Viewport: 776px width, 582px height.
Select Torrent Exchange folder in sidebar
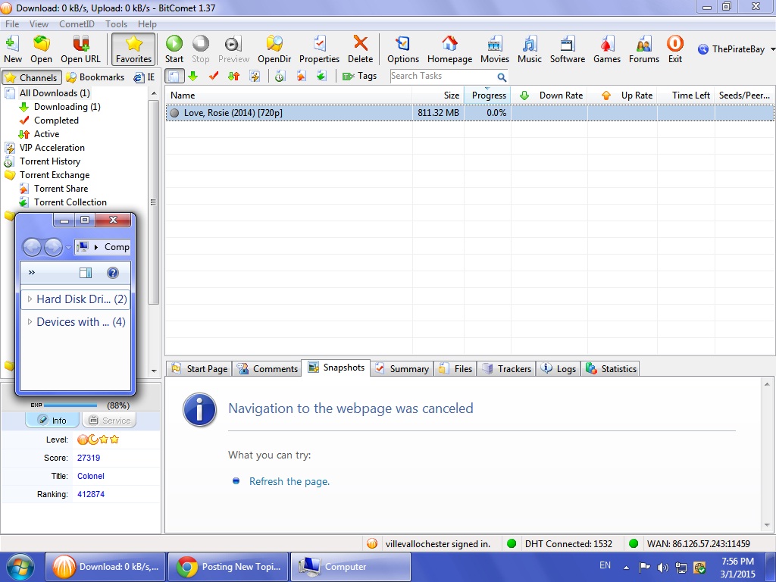pos(55,175)
